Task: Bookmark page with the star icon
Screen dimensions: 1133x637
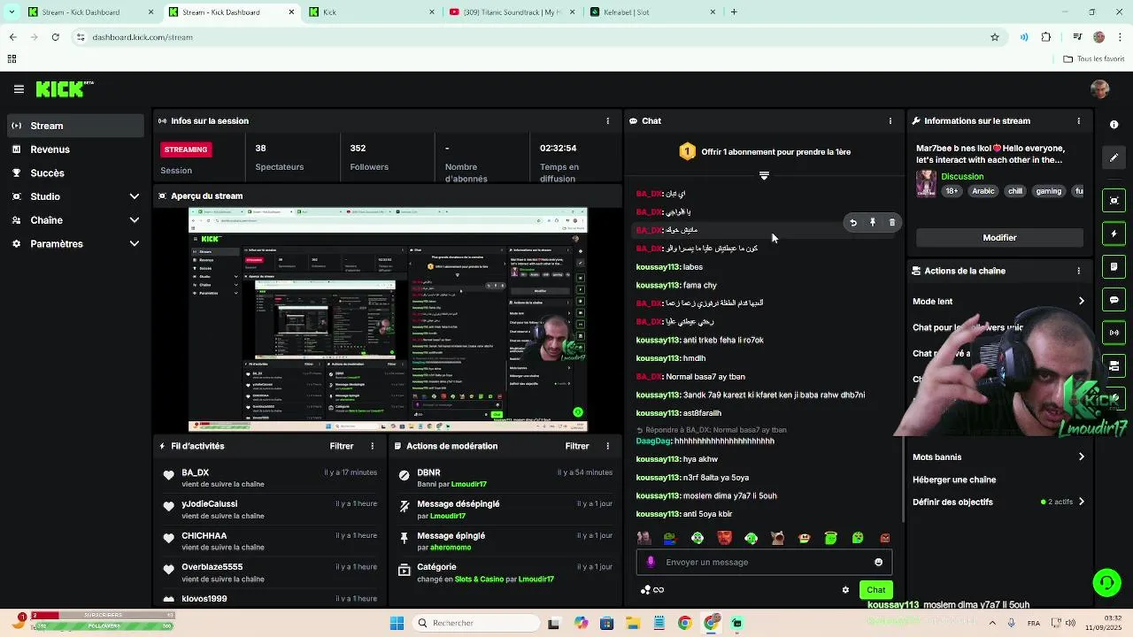Action: (x=995, y=37)
